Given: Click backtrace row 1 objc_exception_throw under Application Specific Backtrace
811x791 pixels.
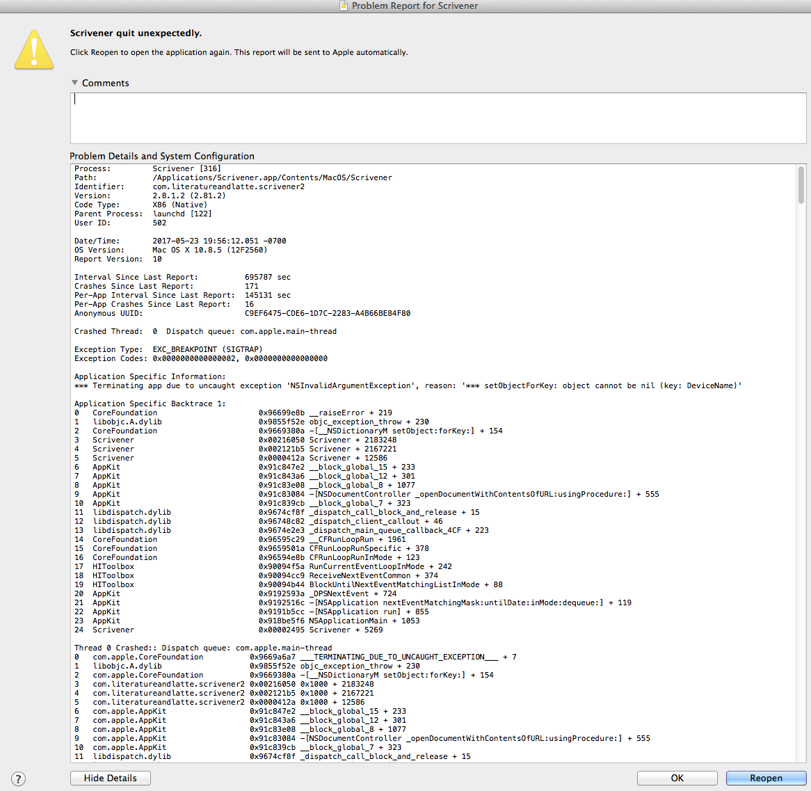Looking at the screenshot, I should [x=251, y=422].
